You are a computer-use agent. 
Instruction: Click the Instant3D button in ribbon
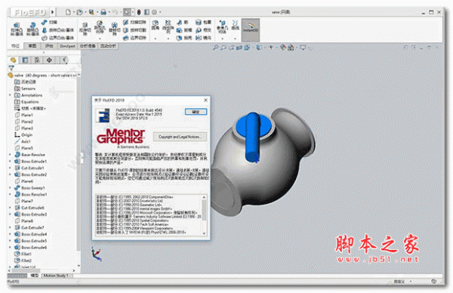tap(251, 29)
